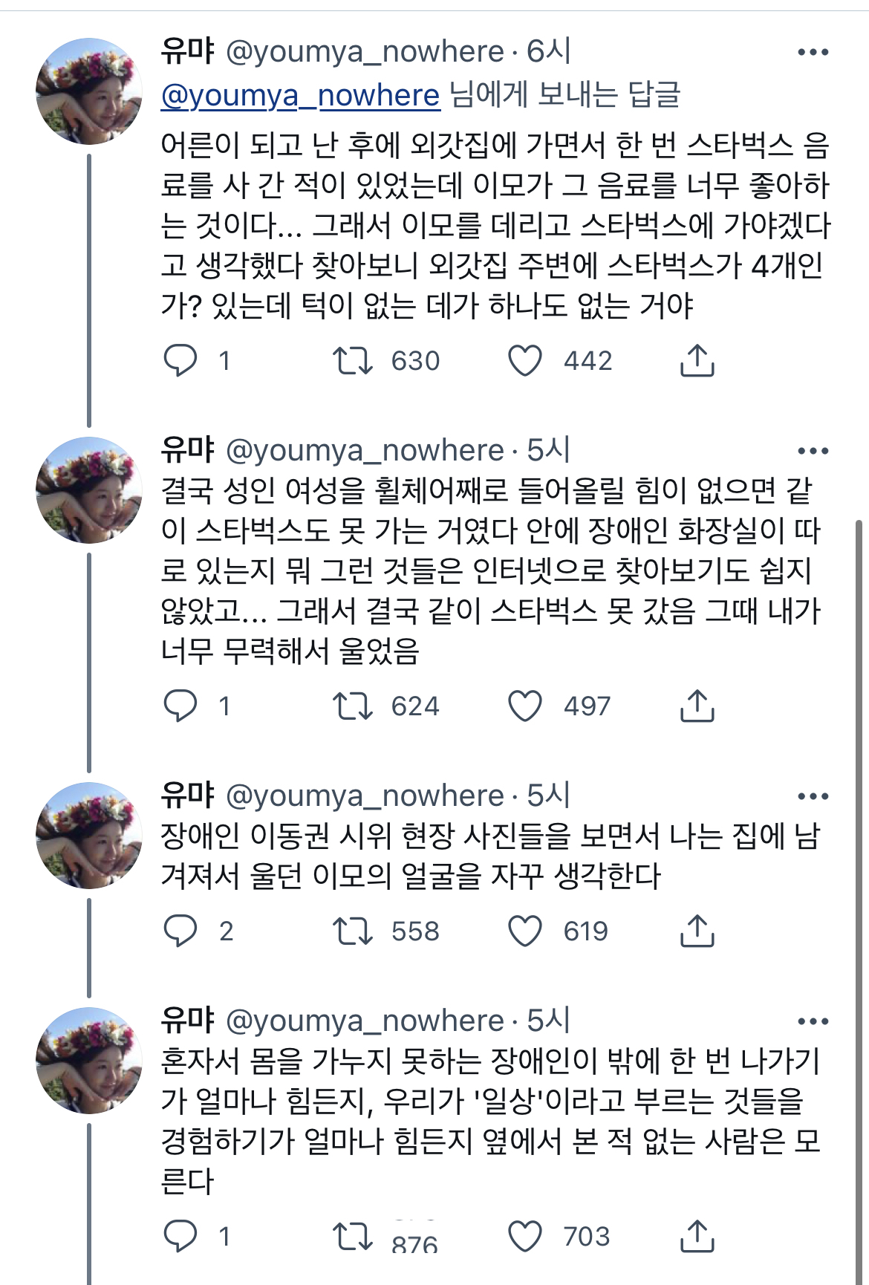869x1285 pixels.
Task: Click the reply icon showing 2 replies
Action: [180, 930]
